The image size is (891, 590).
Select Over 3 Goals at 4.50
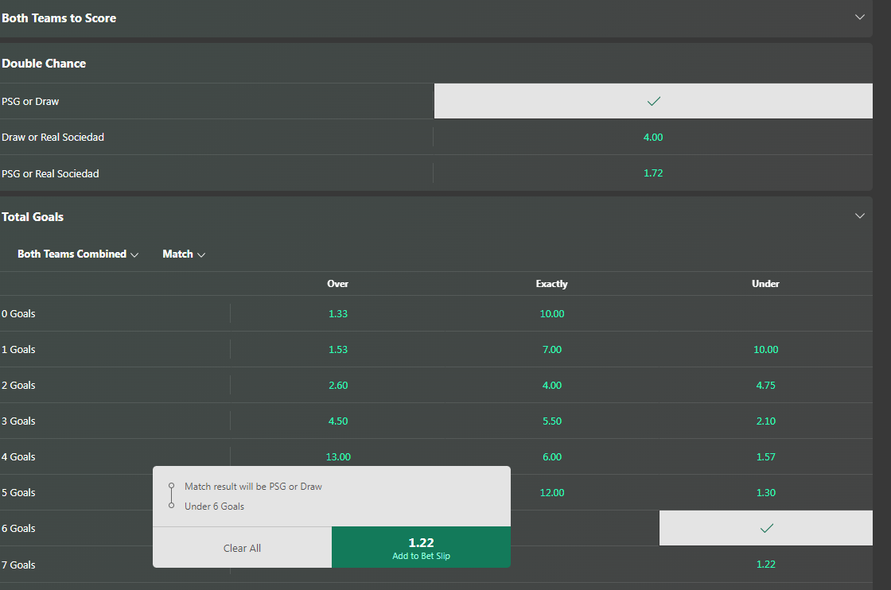pyautogui.click(x=338, y=421)
